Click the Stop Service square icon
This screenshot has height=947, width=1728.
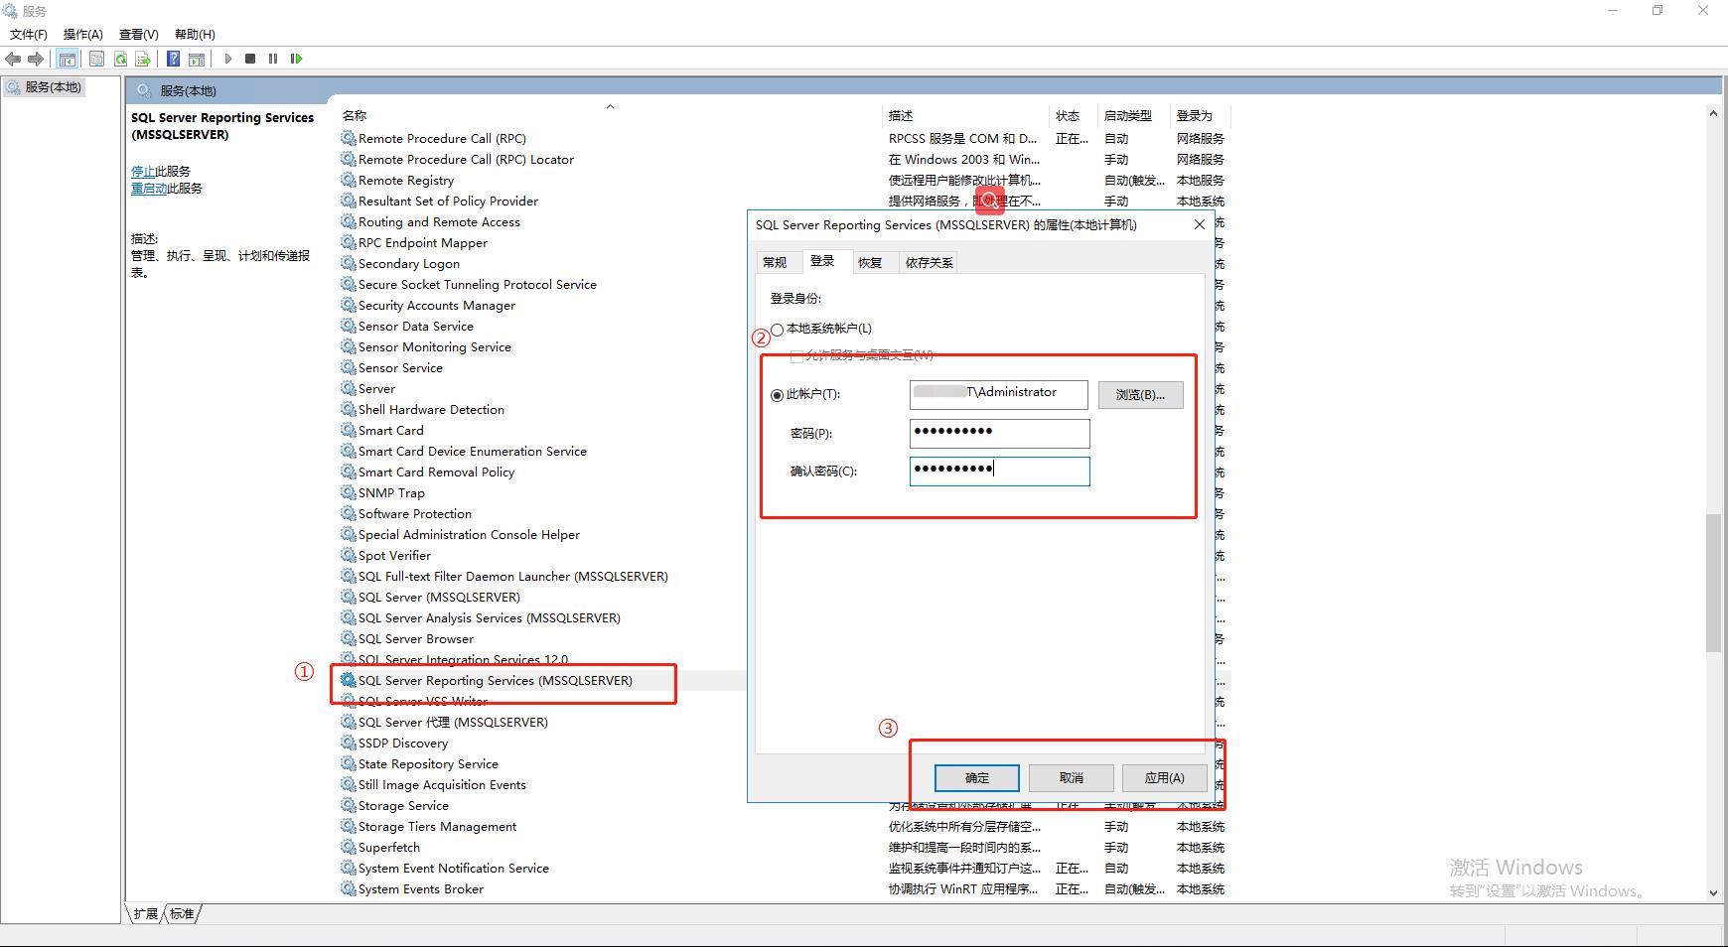[250, 59]
